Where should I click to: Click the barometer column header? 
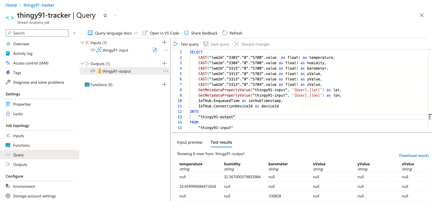pyautogui.click(x=278, y=164)
